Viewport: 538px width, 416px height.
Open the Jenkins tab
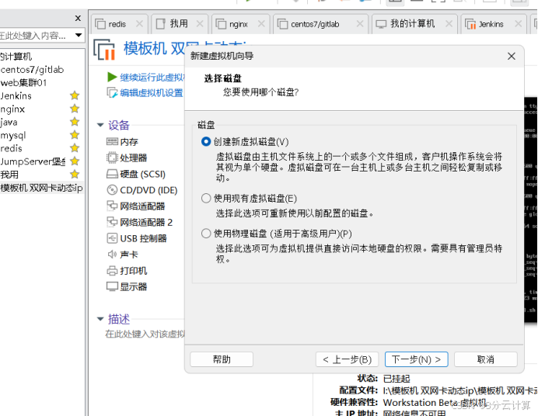click(x=484, y=24)
